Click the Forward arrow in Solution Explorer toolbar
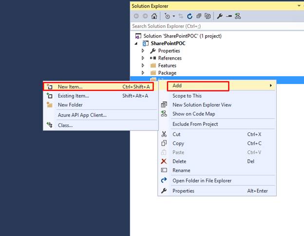This screenshot has width=304, height=236. pyautogui.click(x=145, y=16)
